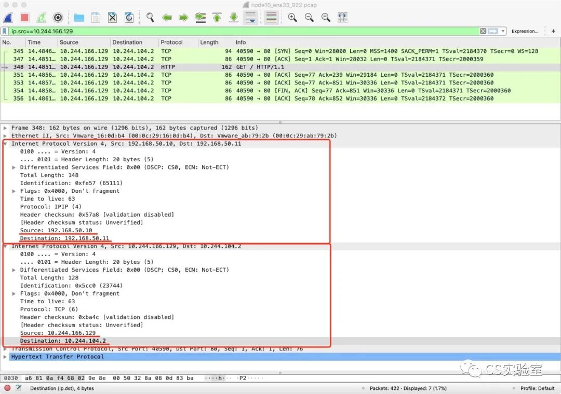Sort by the Destination column header
The height and width of the screenshot is (394, 561).
coord(134,42)
